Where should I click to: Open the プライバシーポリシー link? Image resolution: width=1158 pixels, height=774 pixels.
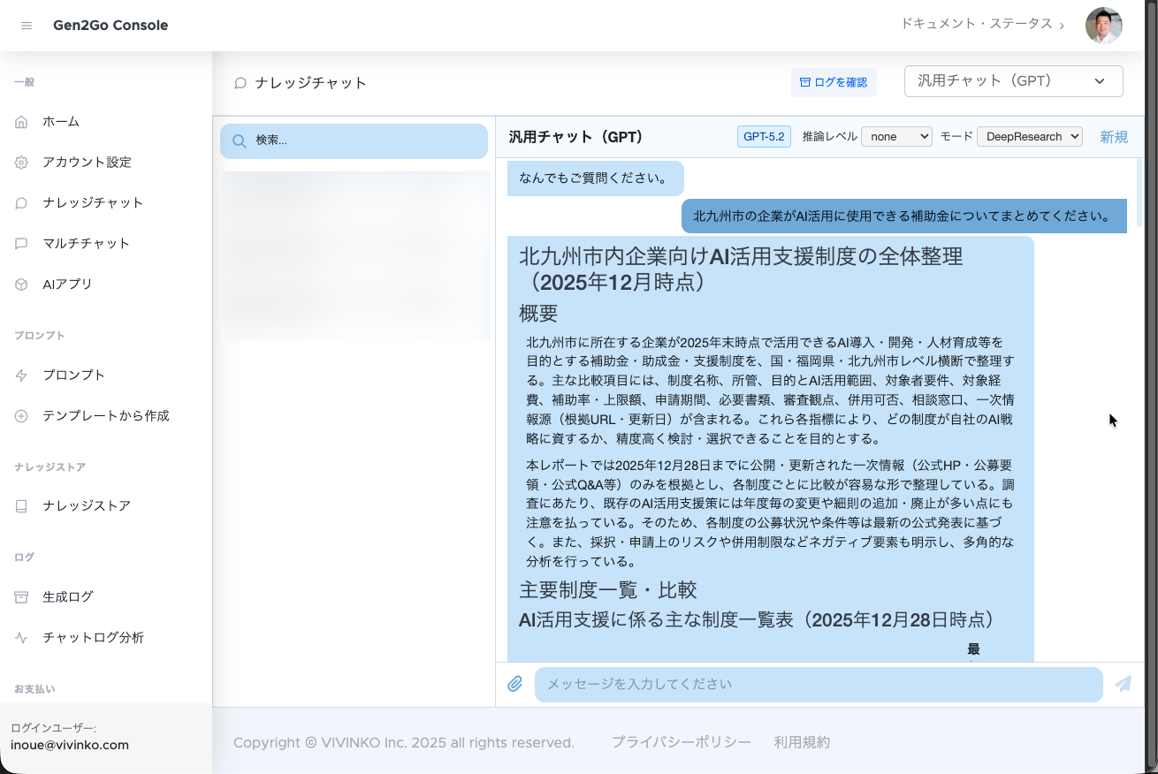coord(681,742)
